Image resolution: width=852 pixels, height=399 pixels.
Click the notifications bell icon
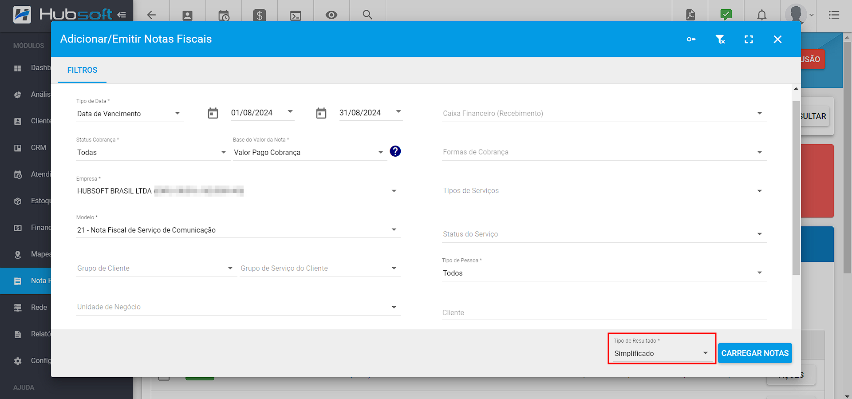pos(761,15)
